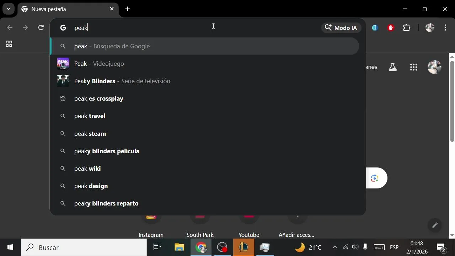Expand hidden system tray icons
The width and height of the screenshot is (455, 256).
(335, 247)
